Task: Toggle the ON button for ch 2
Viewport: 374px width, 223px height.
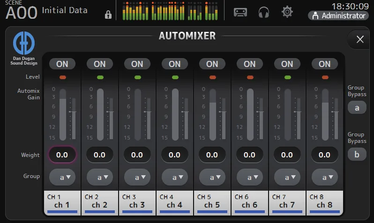Action: coord(100,64)
